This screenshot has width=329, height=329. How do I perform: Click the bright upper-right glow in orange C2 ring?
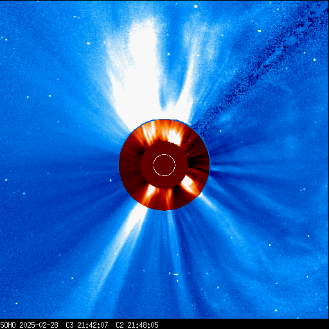(175, 136)
